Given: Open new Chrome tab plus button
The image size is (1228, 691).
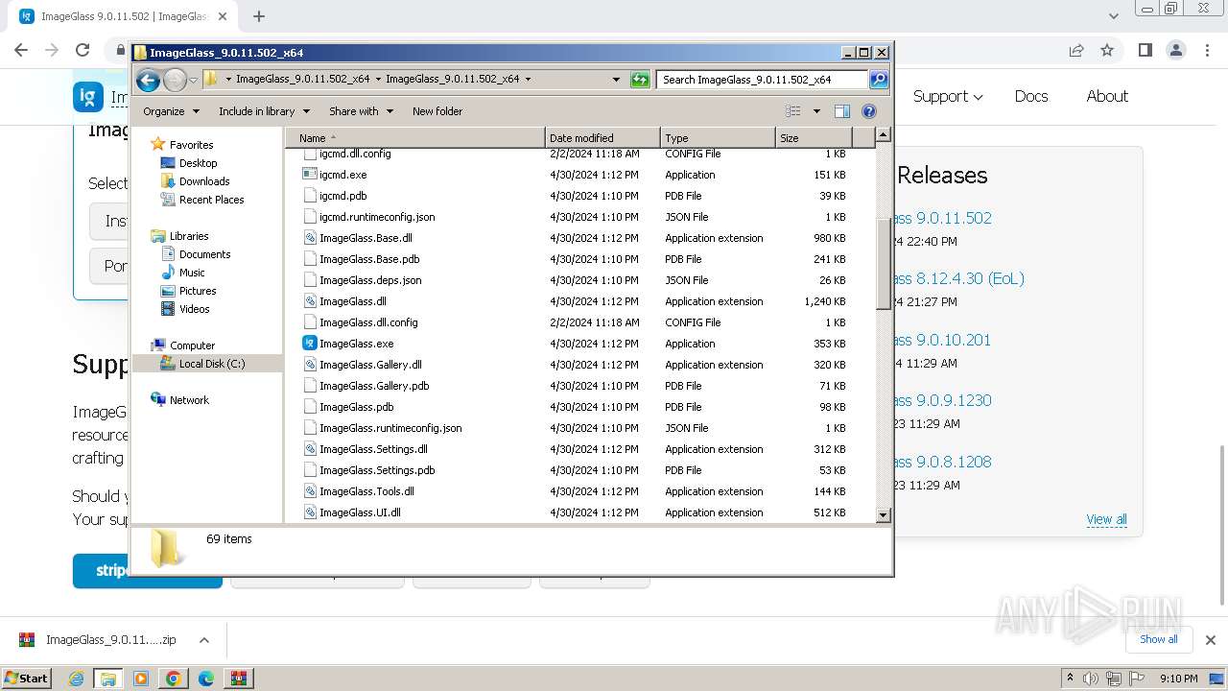Looking at the screenshot, I should pyautogui.click(x=258, y=16).
